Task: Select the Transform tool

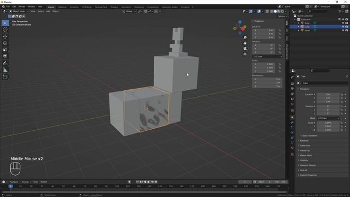Action: pyautogui.click(x=5, y=56)
